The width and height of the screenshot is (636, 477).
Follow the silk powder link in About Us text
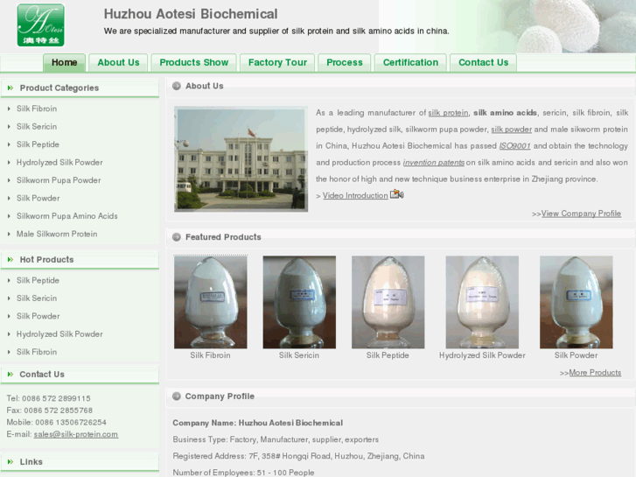[x=512, y=130]
